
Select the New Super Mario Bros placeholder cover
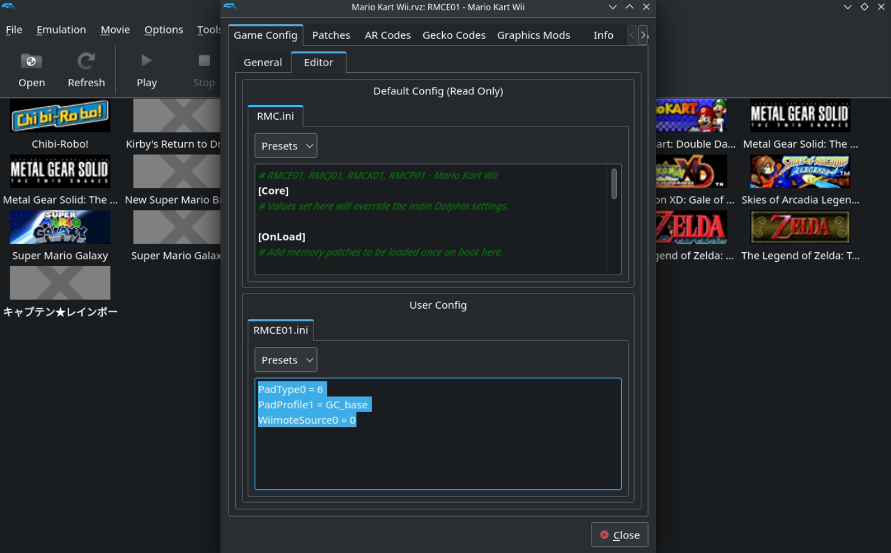click(x=177, y=171)
